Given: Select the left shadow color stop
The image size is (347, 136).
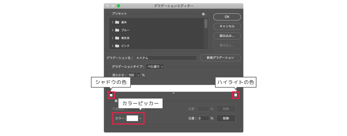Looking at the screenshot, I should (x=111, y=95).
